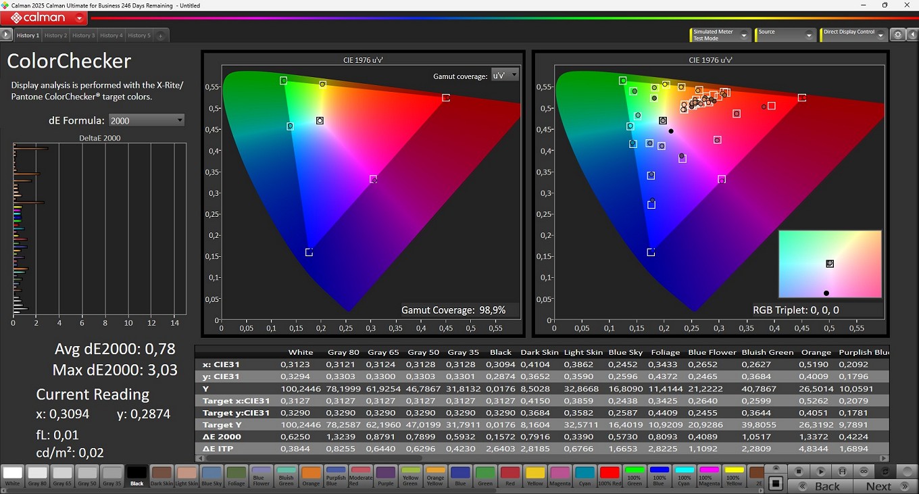Screen dimensions: 919x494
Task: Select the Purple color patch
Action: point(386,474)
